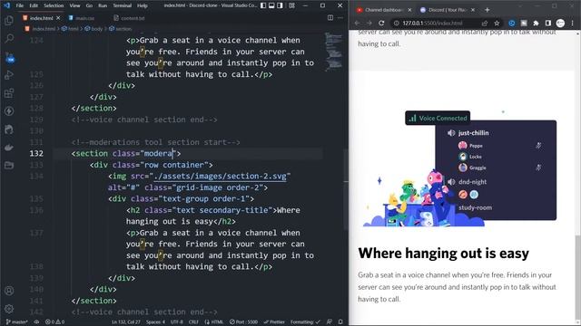Open Go menu

(89, 5)
